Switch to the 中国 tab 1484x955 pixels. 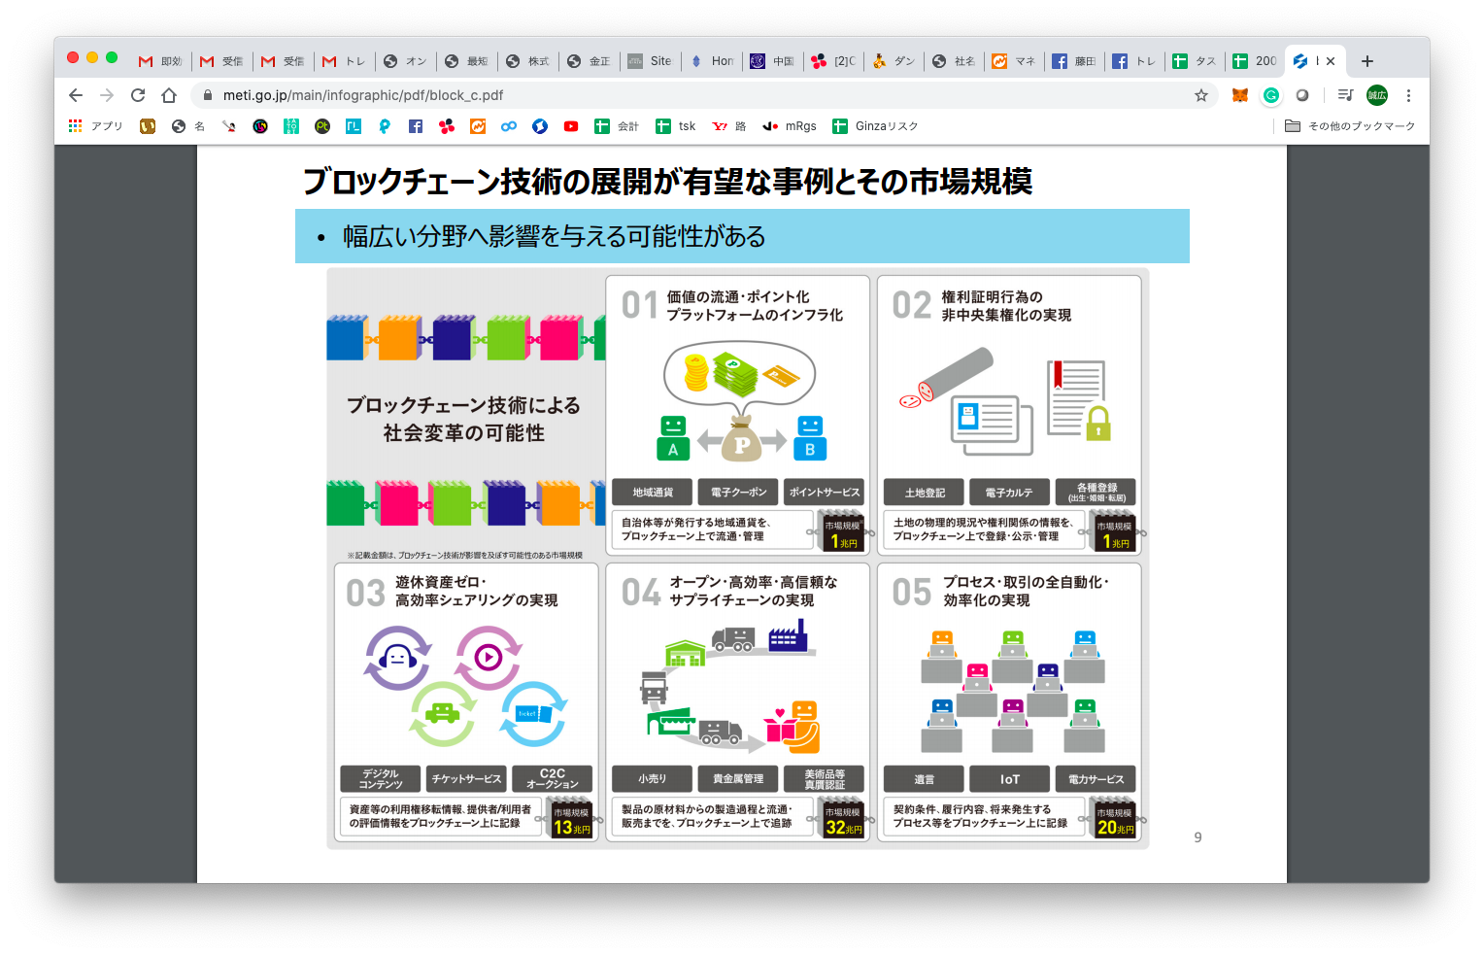[773, 61]
